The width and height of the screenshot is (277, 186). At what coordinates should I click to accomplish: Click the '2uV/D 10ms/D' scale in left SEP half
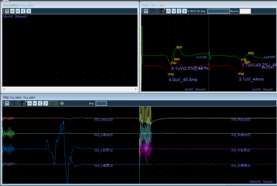click(195, 90)
